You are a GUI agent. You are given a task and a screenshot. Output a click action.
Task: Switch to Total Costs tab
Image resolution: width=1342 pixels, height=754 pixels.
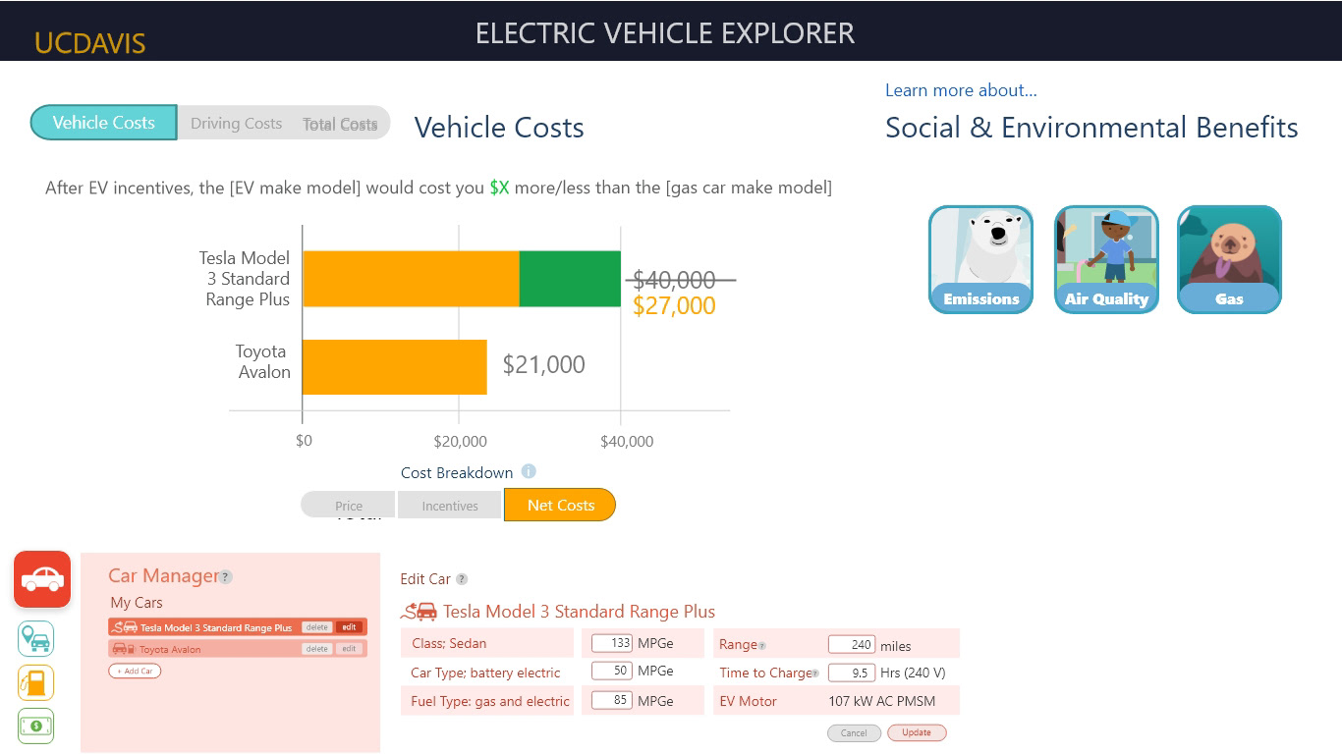[x=340, y=124]
